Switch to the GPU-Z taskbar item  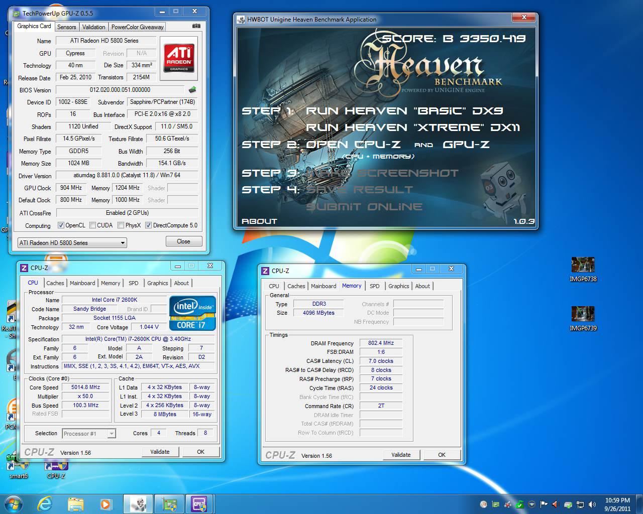click(x=169, y=503)
